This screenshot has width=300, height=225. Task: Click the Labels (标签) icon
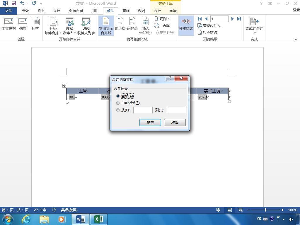[35, 24]
